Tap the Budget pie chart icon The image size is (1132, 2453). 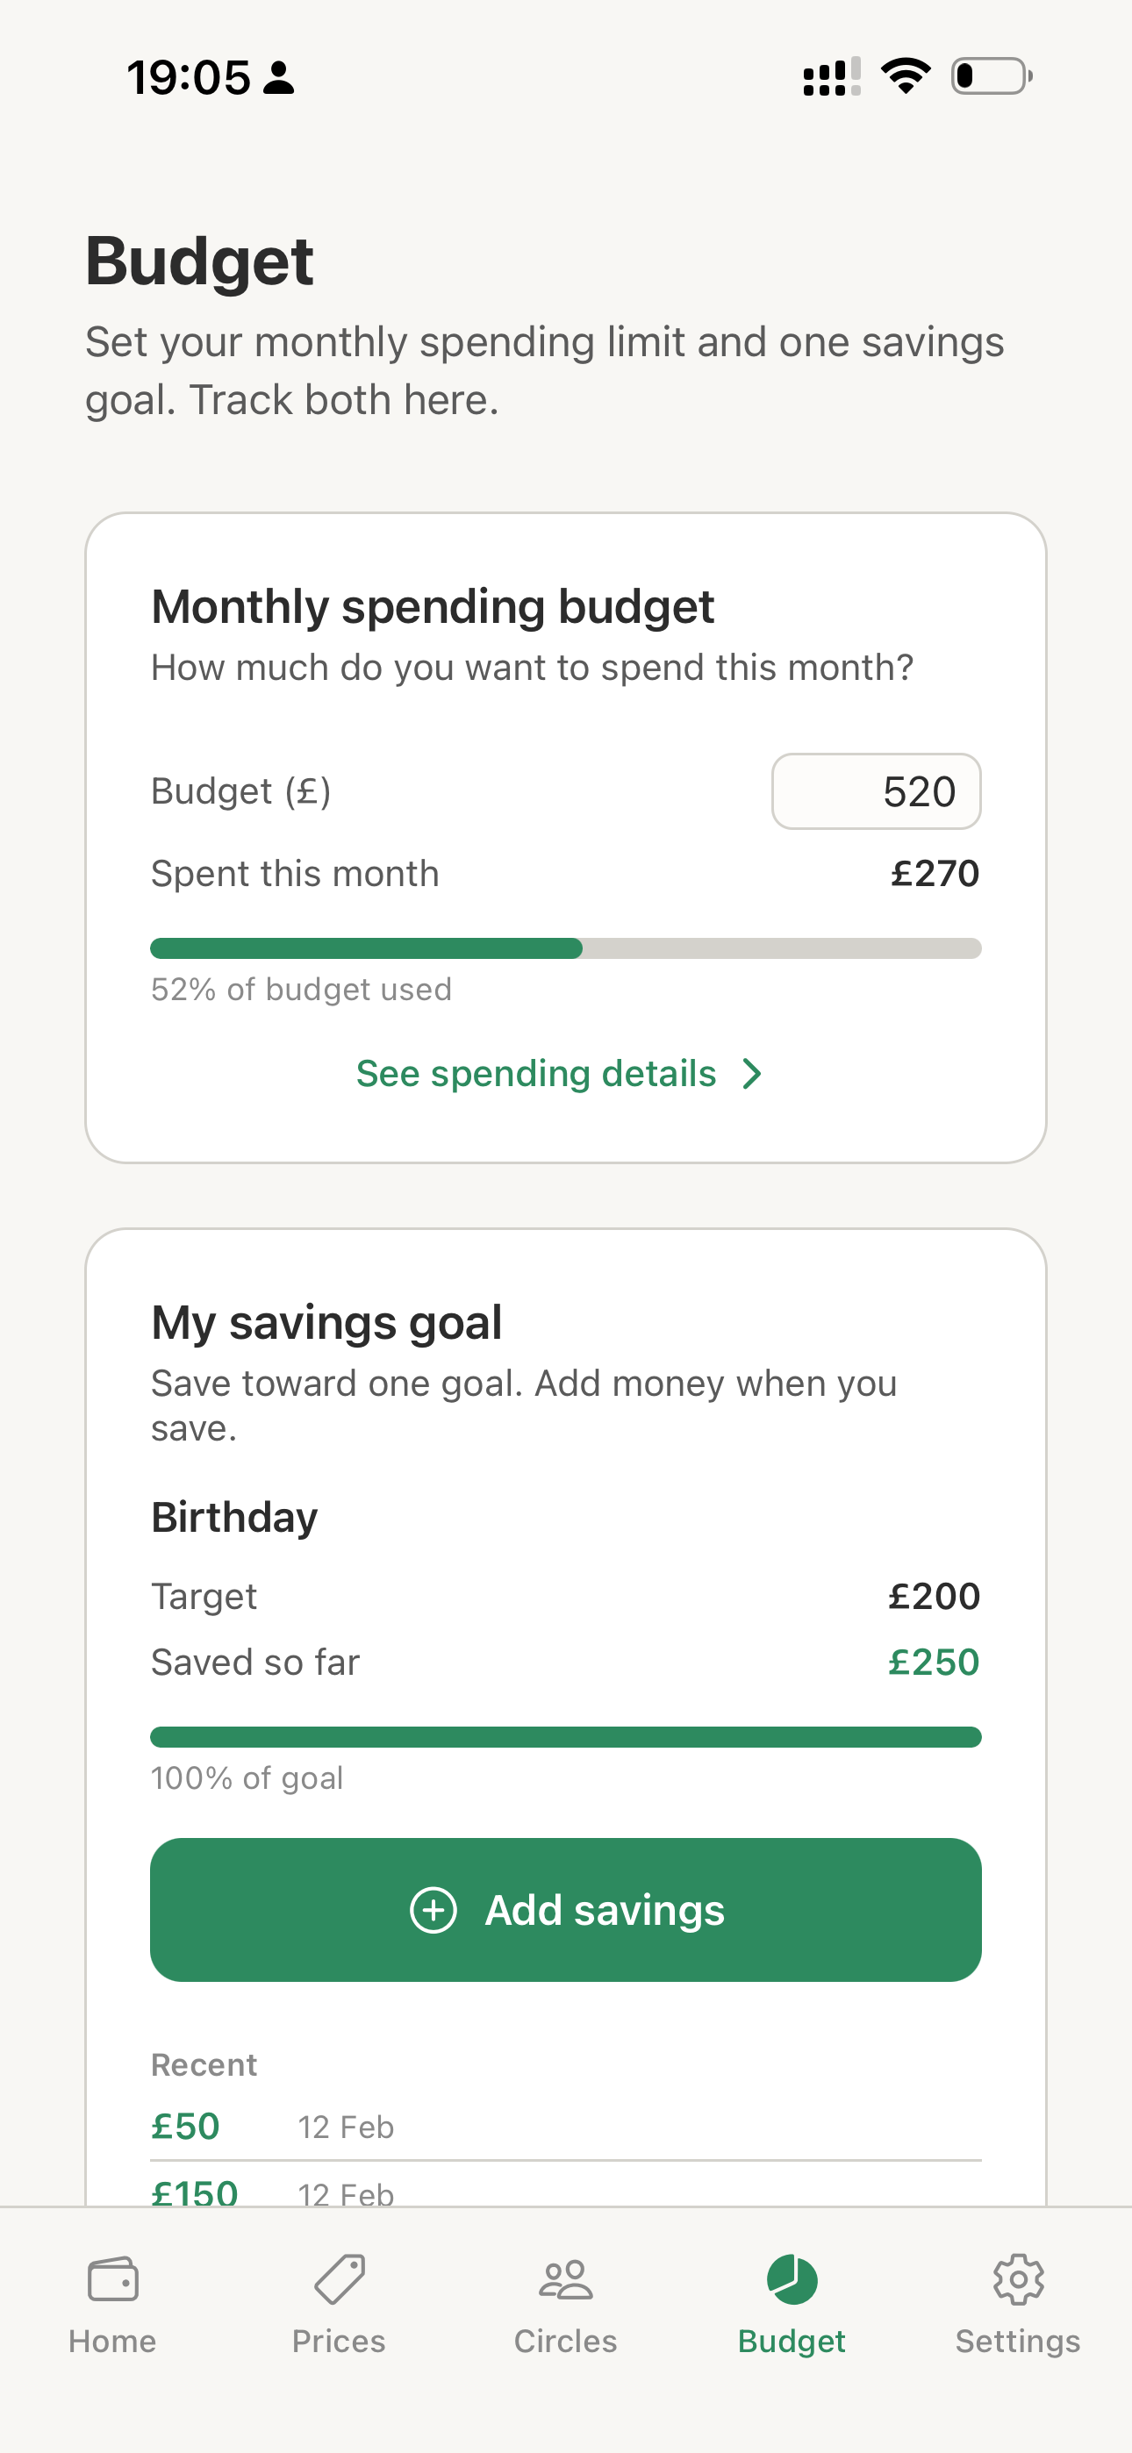[x=792, y=2278]
